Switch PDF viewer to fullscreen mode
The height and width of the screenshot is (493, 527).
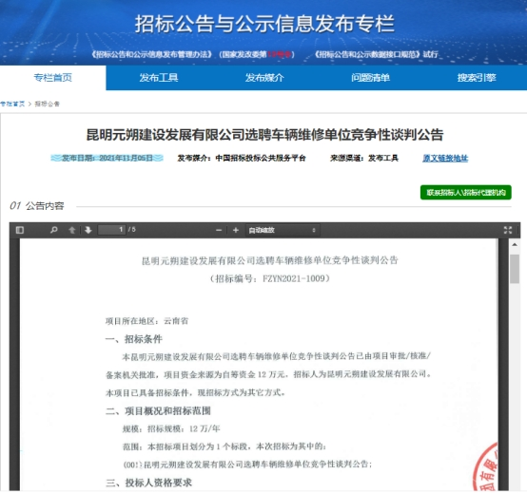[508, 230]
